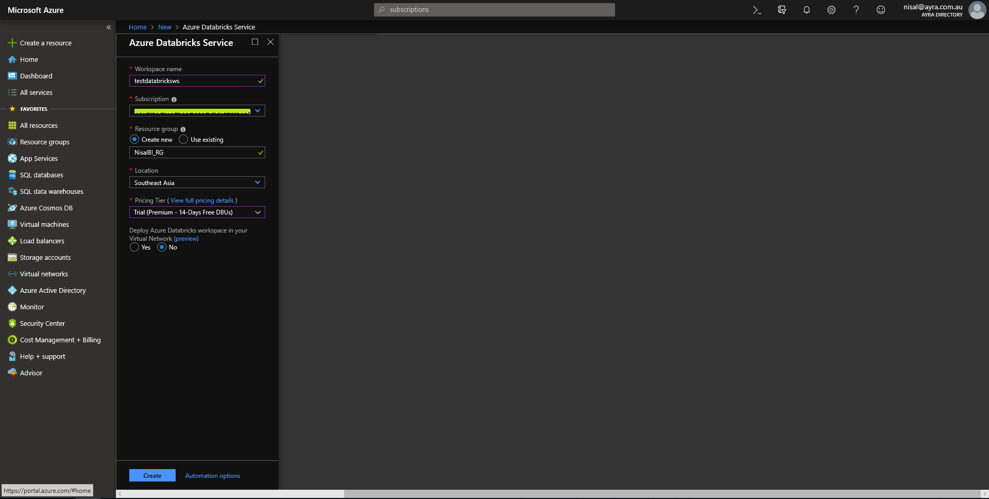Select No for Virtual Network deployment
The image size is (989, 499).
click(162, 247)
